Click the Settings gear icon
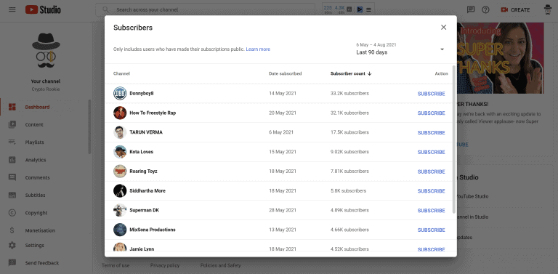The height and width of the screenshot is (274, 558). click(12, 246)
